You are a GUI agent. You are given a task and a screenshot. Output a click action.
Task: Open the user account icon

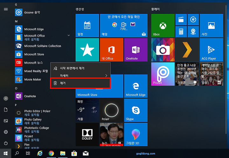[6, 99]
